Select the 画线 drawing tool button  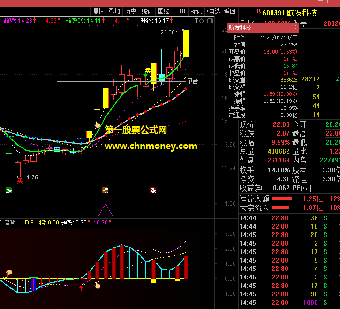point(163,11)
